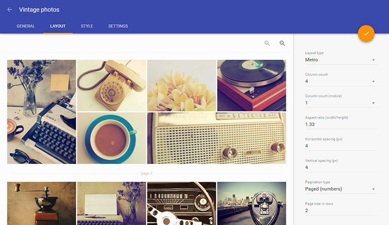Click the page 2 separator label

point(146,173)
